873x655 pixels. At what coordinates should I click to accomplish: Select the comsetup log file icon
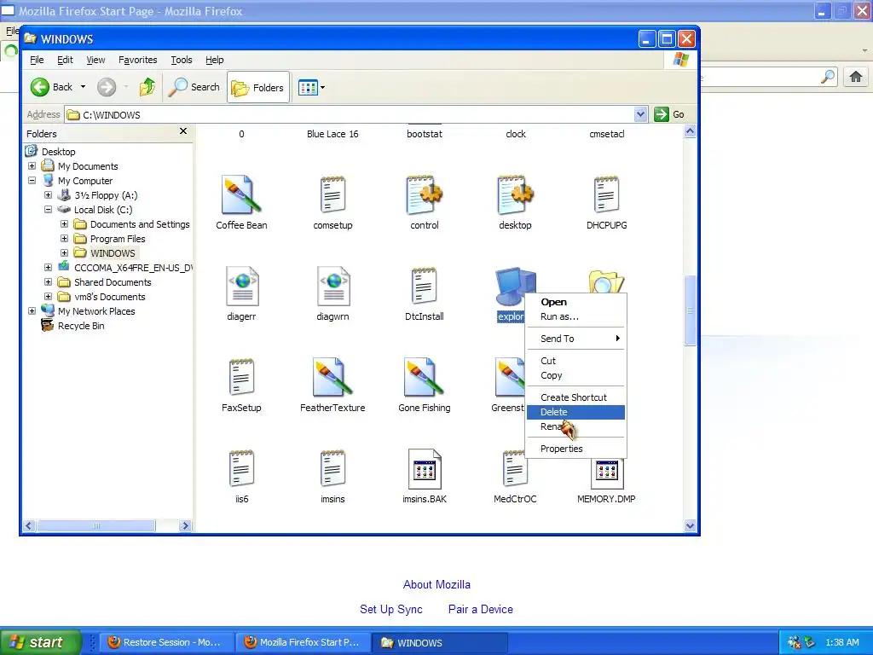332,195
